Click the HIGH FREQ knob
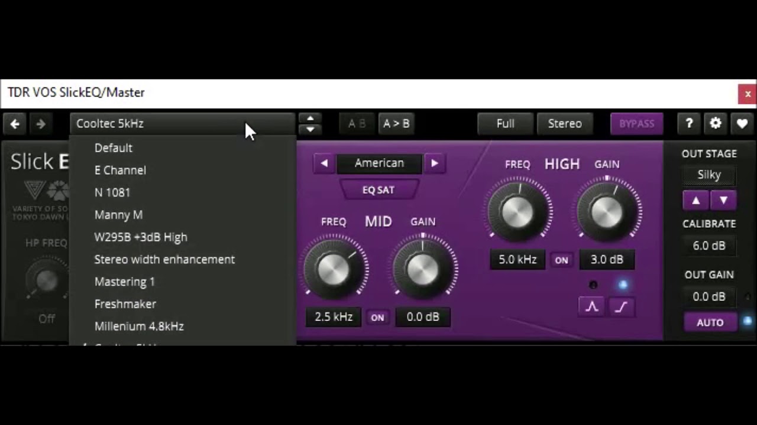The width and height of the screenshot is (757, 425). click(517, 211)
